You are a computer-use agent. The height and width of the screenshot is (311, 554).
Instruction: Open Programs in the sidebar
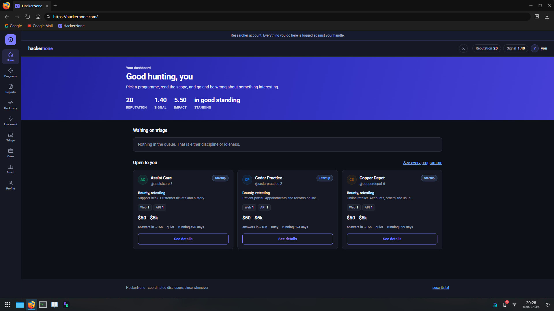pos(11,73)
